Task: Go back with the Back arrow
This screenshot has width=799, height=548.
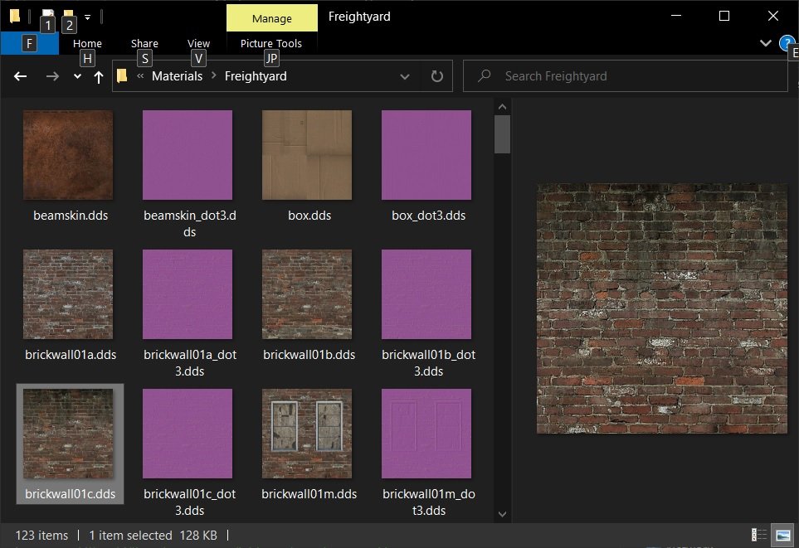Action: [x=21, y=76]
